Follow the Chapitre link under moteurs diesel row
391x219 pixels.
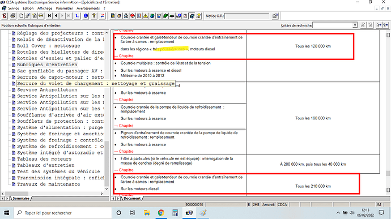point(126,56)
